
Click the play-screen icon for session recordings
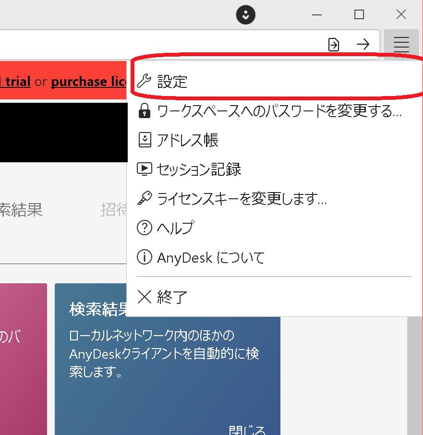(145, 169)
